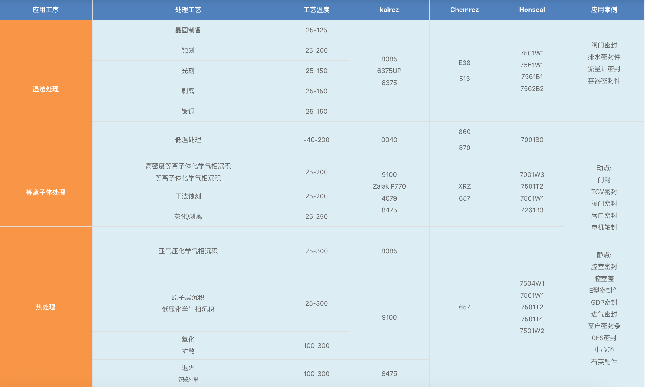Click the 干法蚀刻 process cell
Screen dimensions: 645x387
(x=188, y=196)
